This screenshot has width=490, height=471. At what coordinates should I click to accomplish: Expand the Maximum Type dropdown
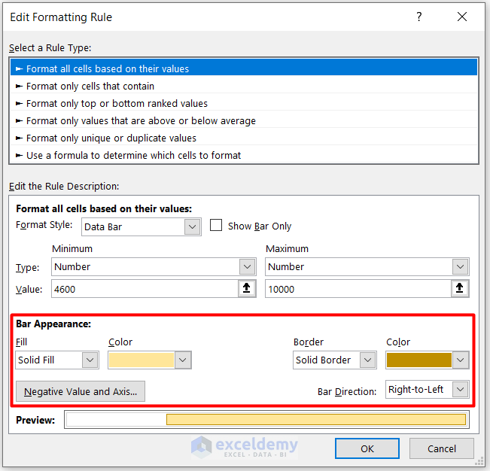pyautogui.click(x=460, y=266)
